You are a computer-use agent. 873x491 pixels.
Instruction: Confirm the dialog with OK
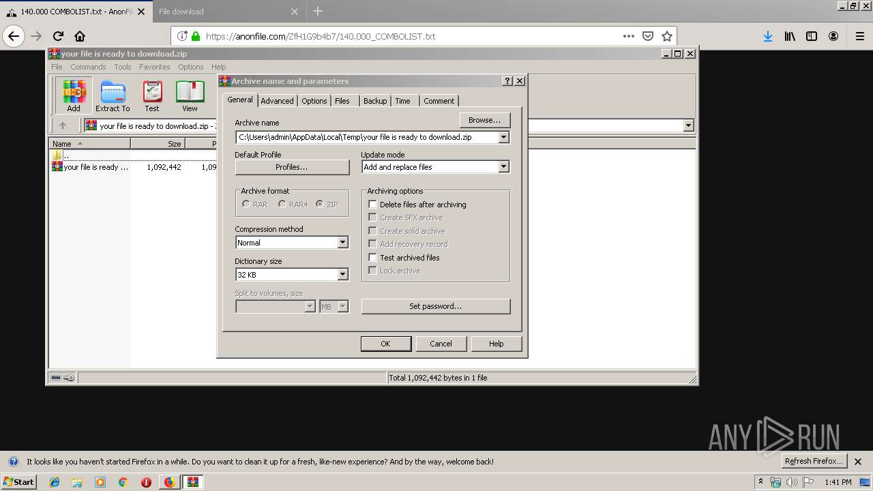point(385,344)
